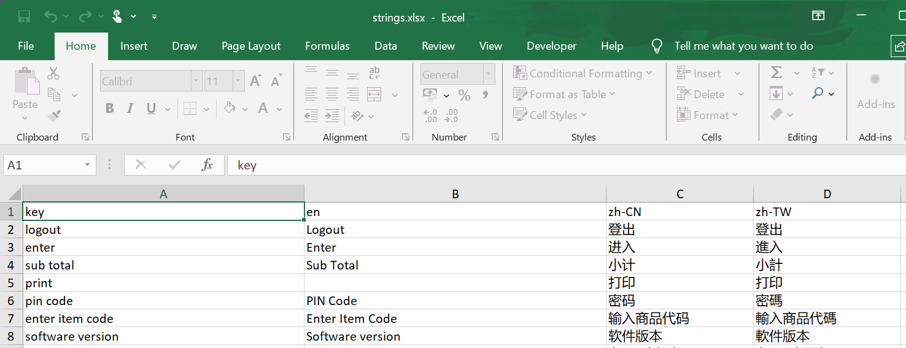Toggle Bold formatting
The image size is (906, 348).
pos(110,109)
